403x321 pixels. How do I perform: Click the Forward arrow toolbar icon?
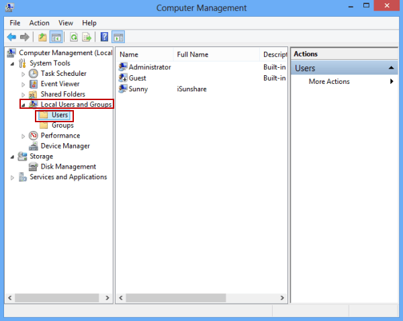click(25, 37)
